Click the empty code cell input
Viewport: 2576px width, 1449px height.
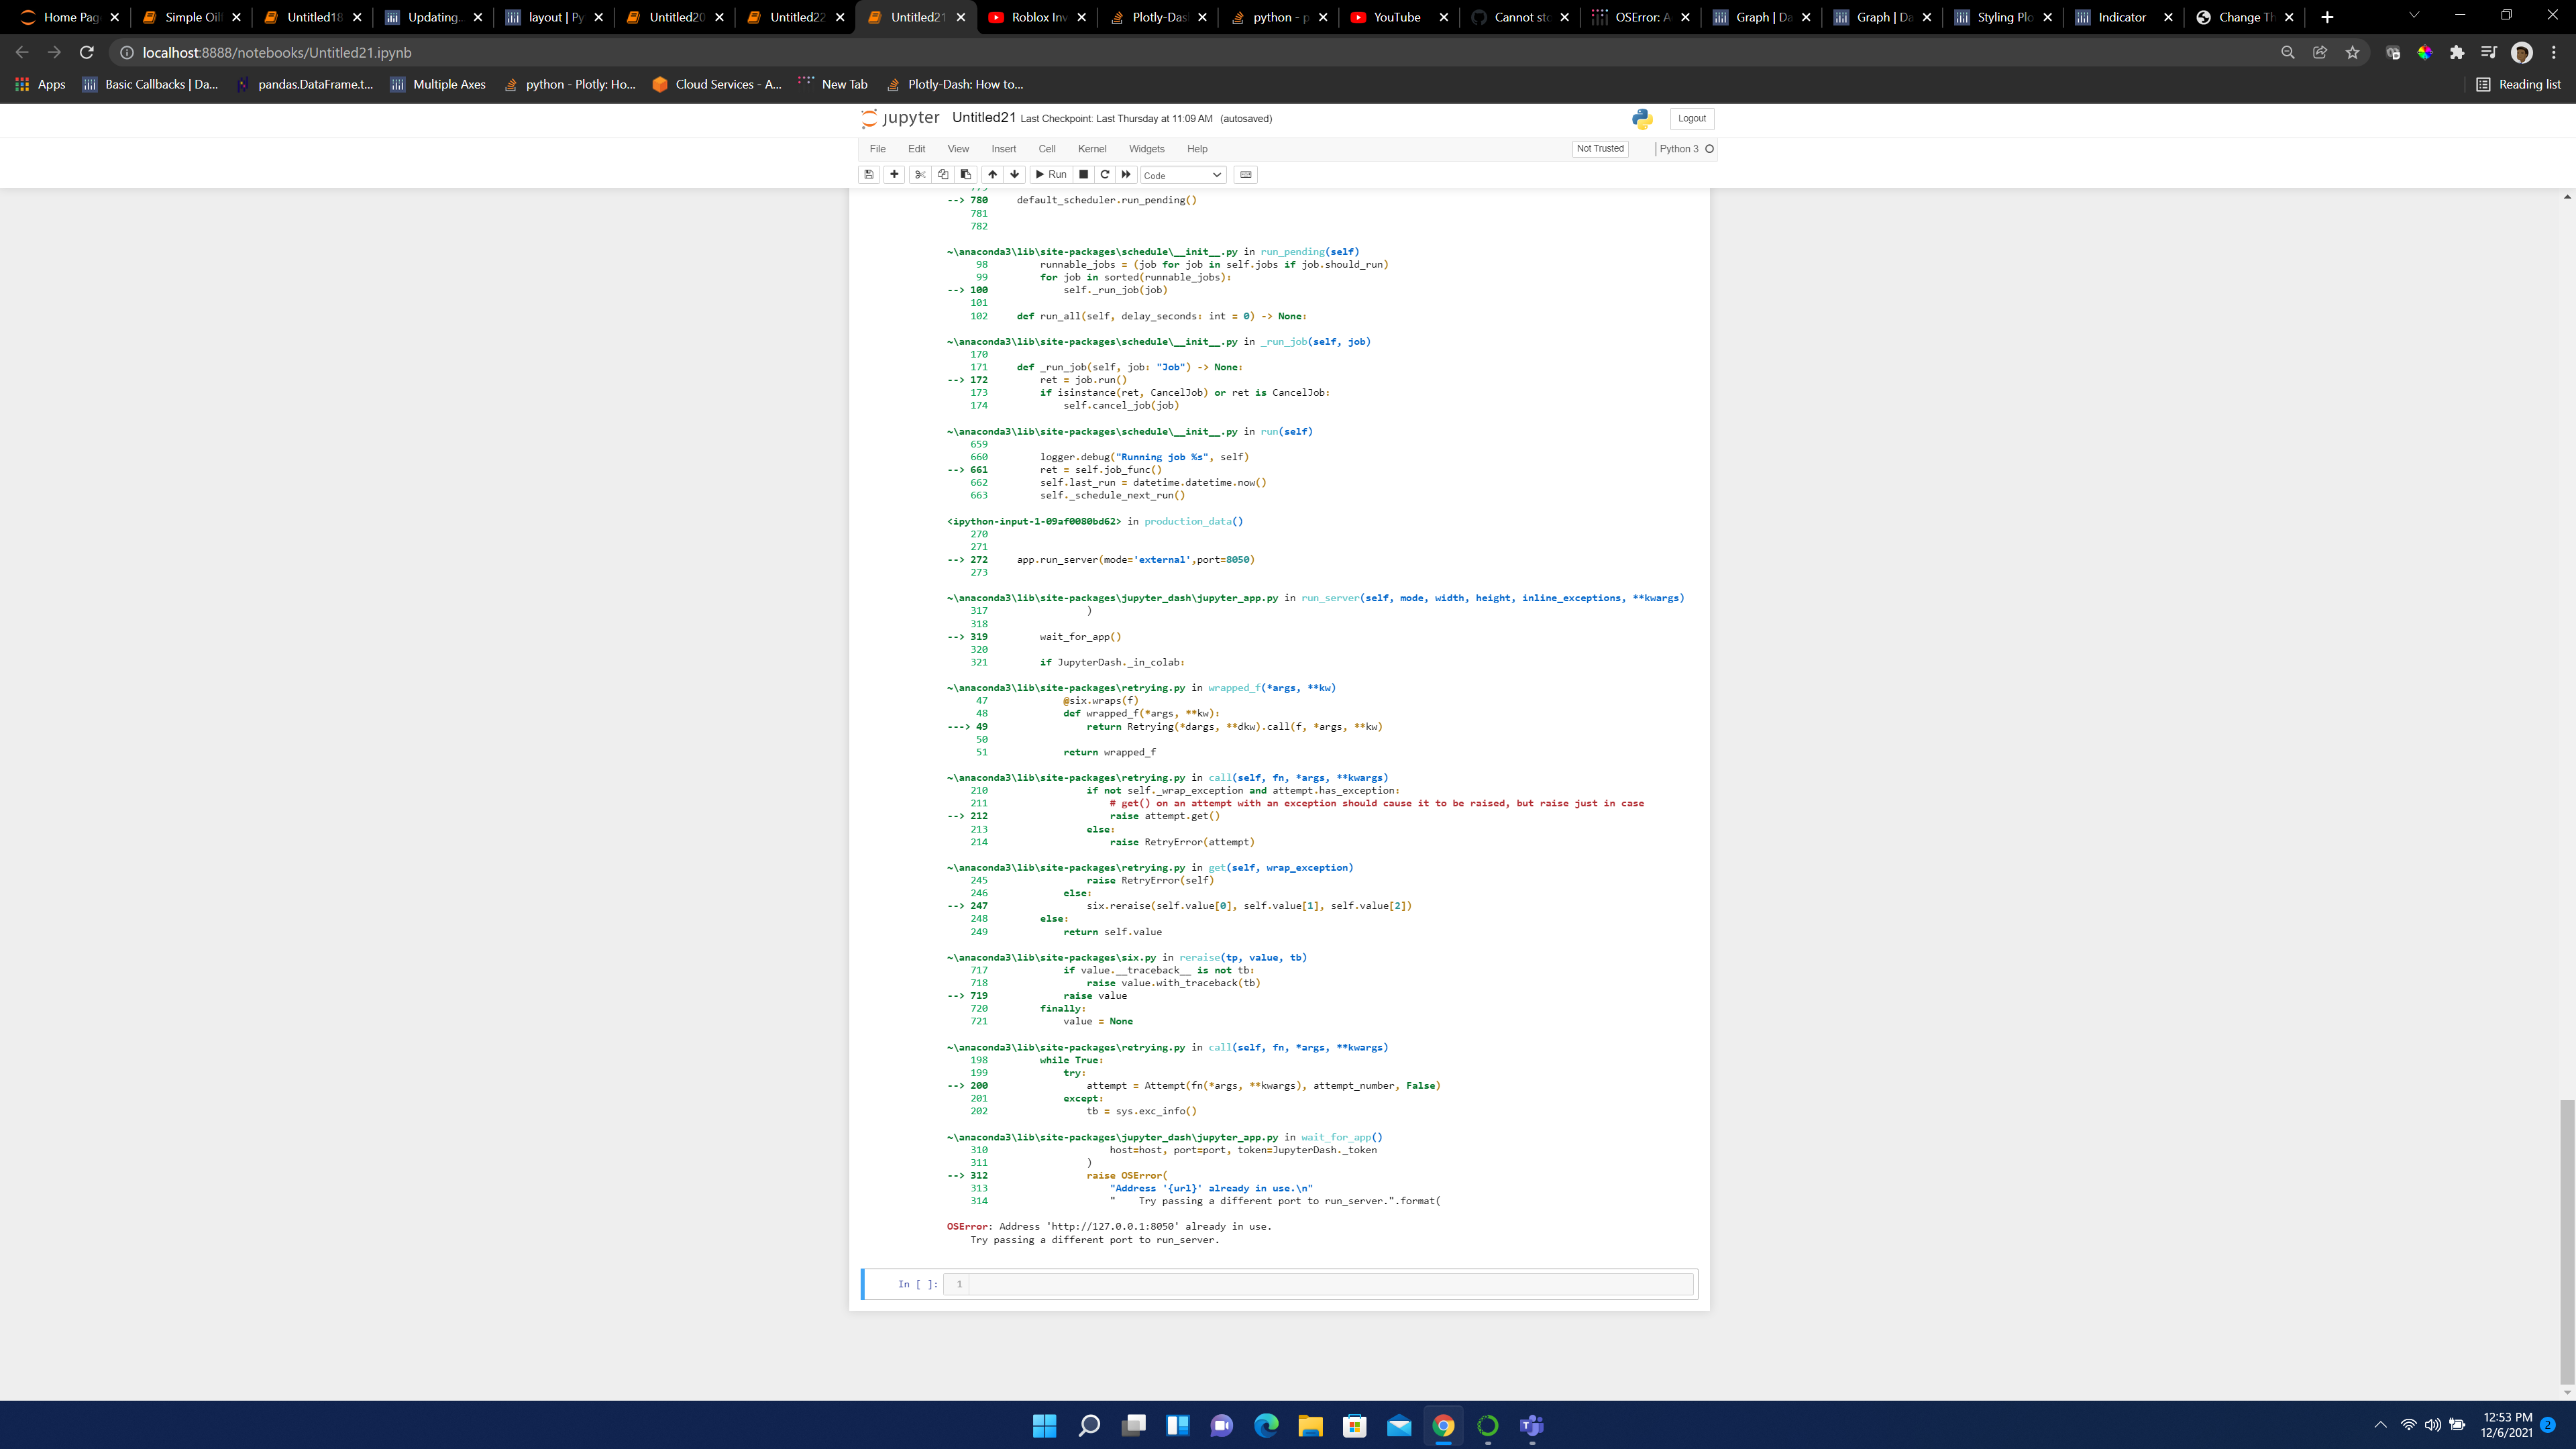[1330, 1284]
